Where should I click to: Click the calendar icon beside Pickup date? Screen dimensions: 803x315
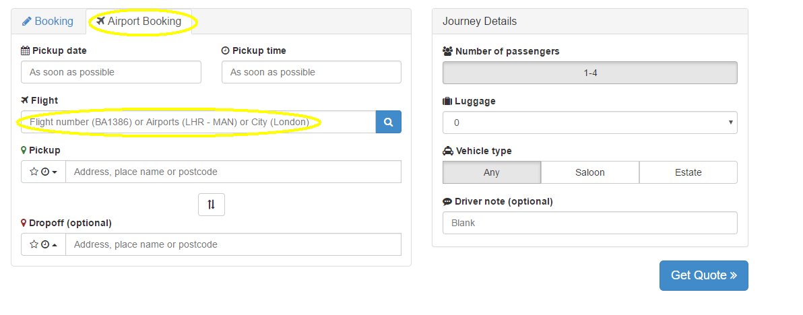(x=26, y=50)
